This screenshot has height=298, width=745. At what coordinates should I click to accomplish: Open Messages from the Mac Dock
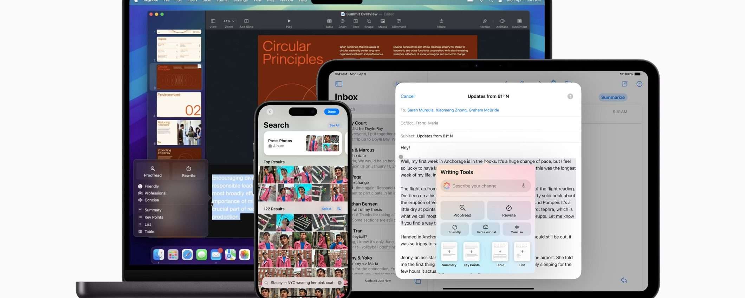pyautogui.click(x=202, y=254)
